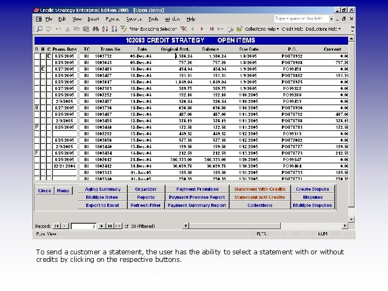Open the Tools menu

pos(153,19)
